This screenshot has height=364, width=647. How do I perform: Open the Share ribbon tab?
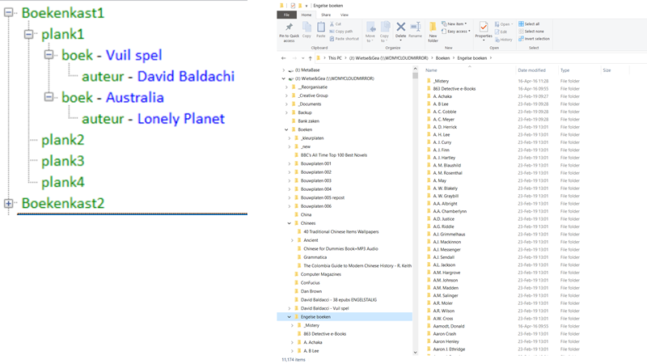pos(325,15)
